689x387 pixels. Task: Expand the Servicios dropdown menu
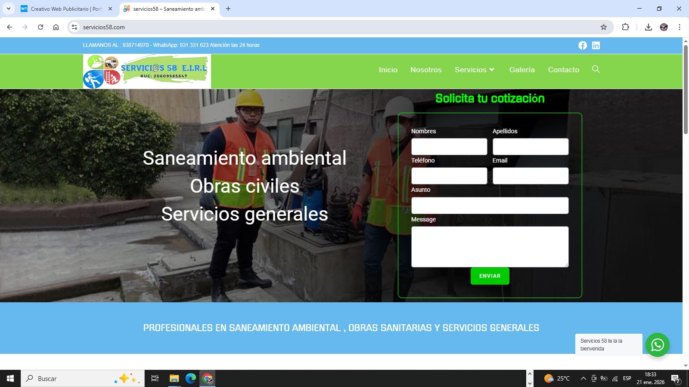point(475,70)
